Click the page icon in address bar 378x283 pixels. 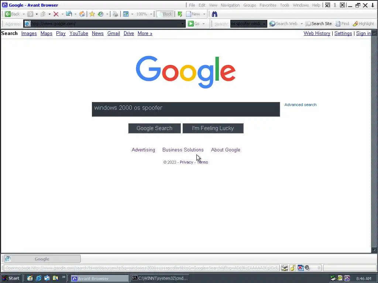coord(27,24)
